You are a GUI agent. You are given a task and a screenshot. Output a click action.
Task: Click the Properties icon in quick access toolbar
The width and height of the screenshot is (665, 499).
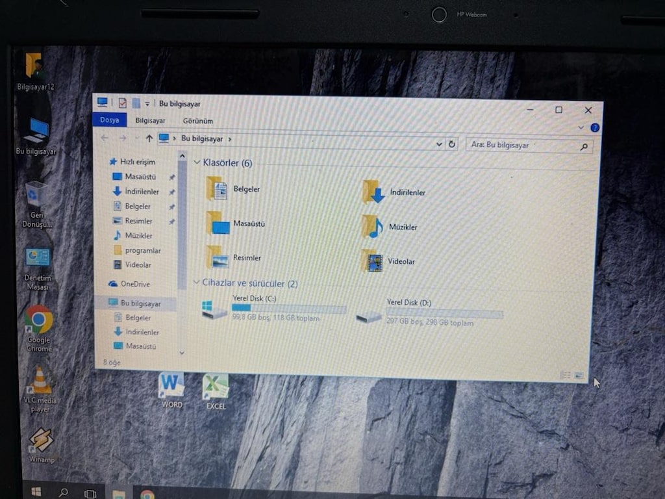click(123, 103)
